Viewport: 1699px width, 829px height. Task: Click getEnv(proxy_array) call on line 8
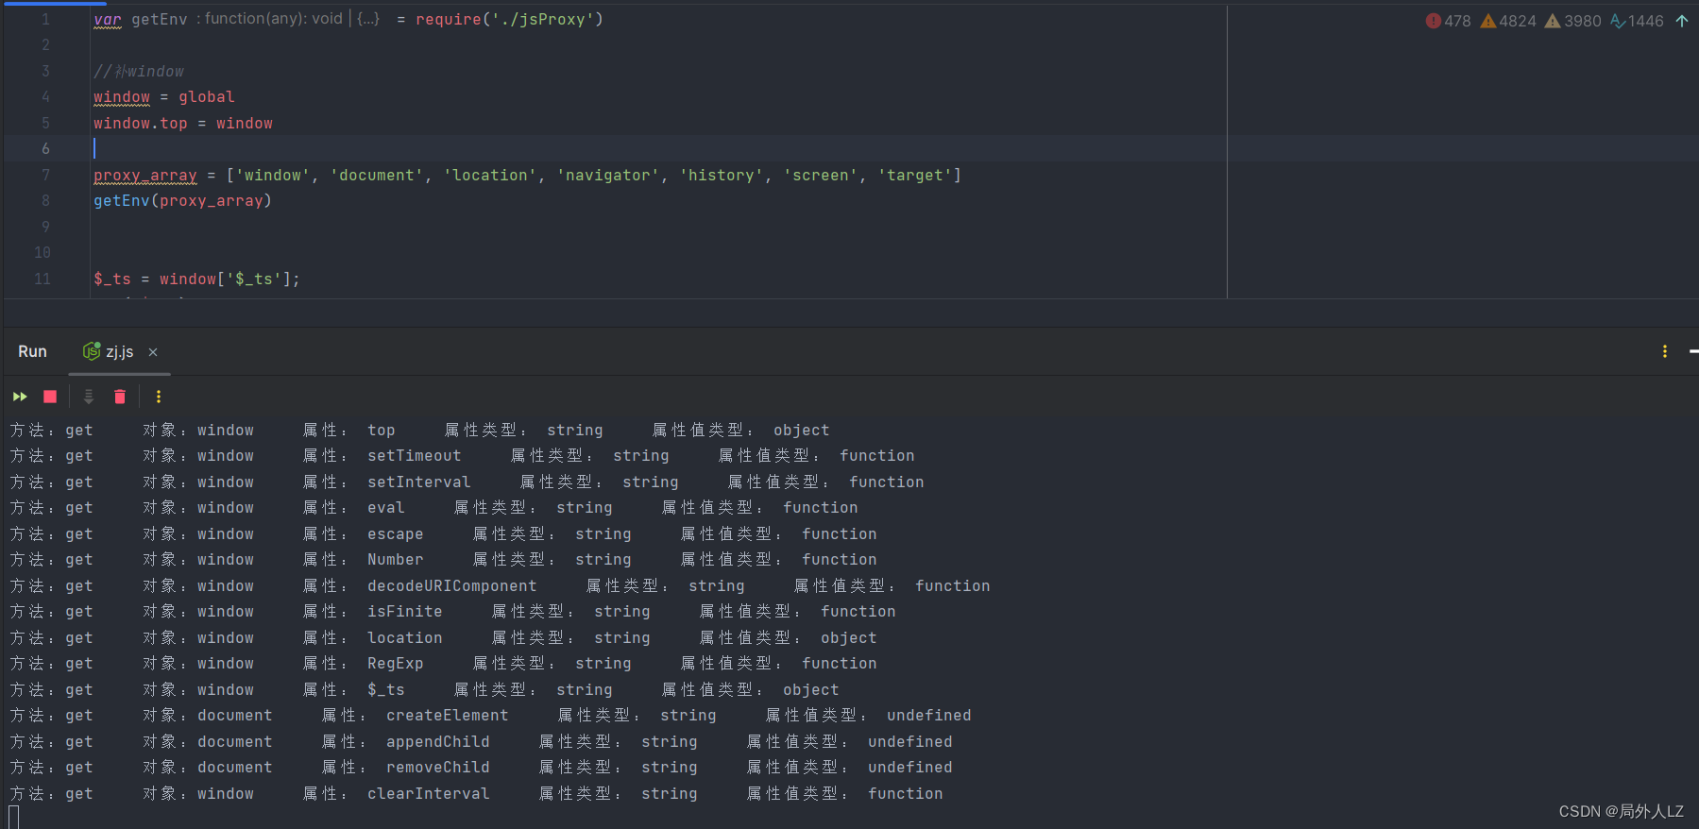click(x=182, y=201)
